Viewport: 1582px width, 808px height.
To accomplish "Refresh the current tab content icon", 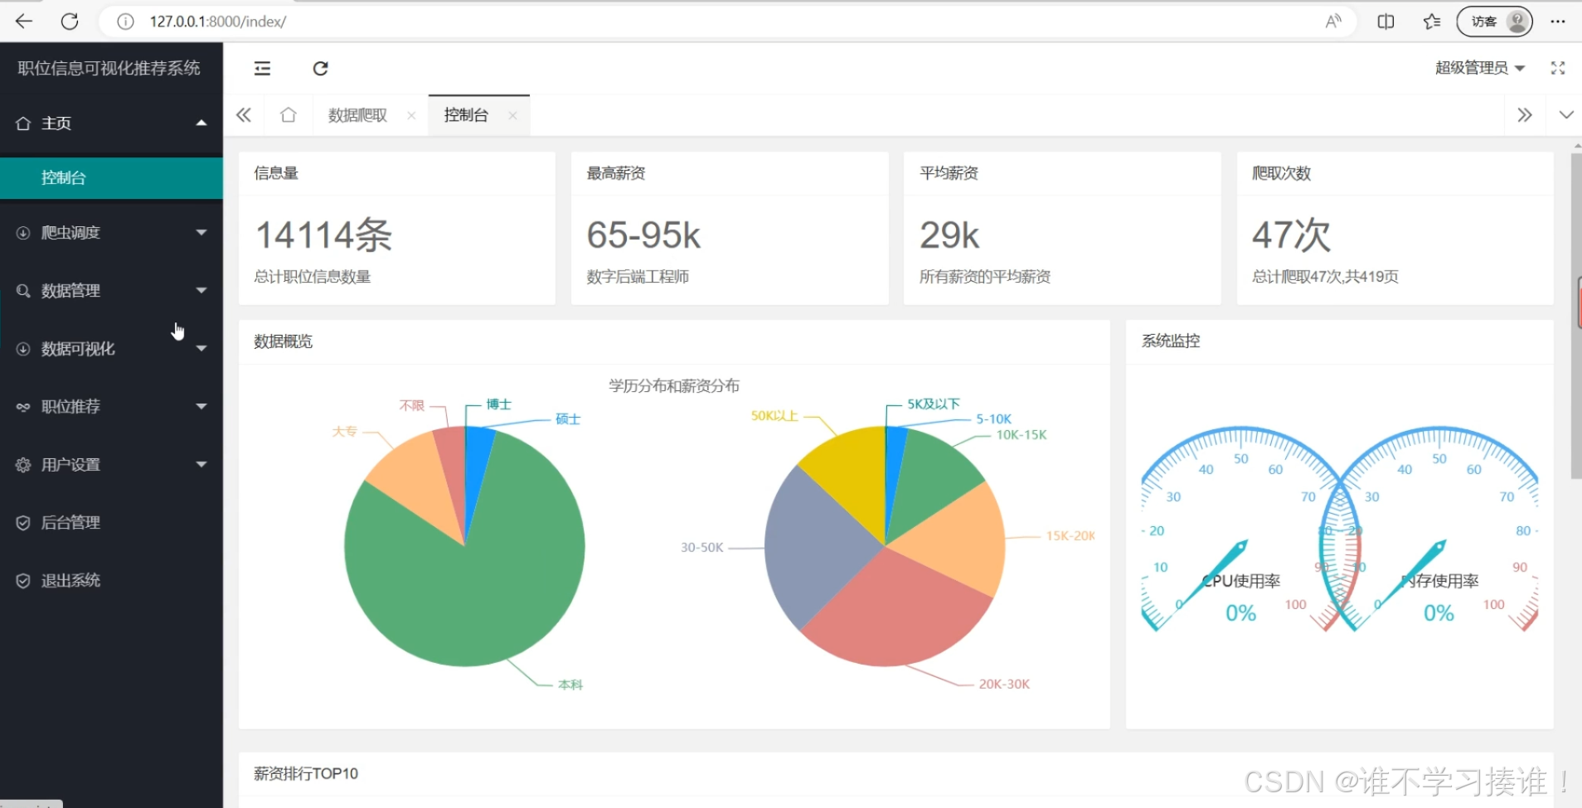I will click(321, 68).
